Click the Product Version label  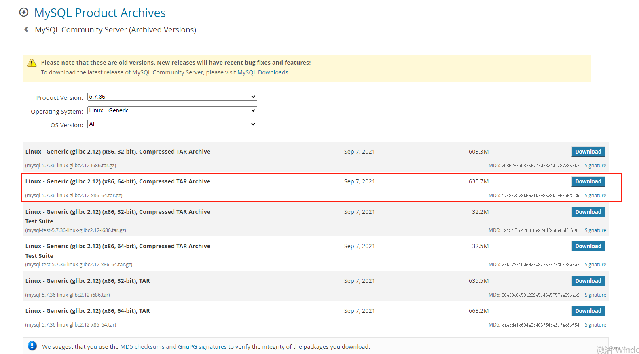pos(59,98)
